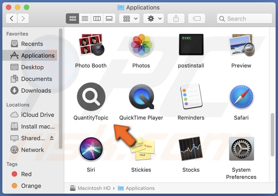
Task: Open the Action gear dropdown menu
Action: click(x=153, y=18)
